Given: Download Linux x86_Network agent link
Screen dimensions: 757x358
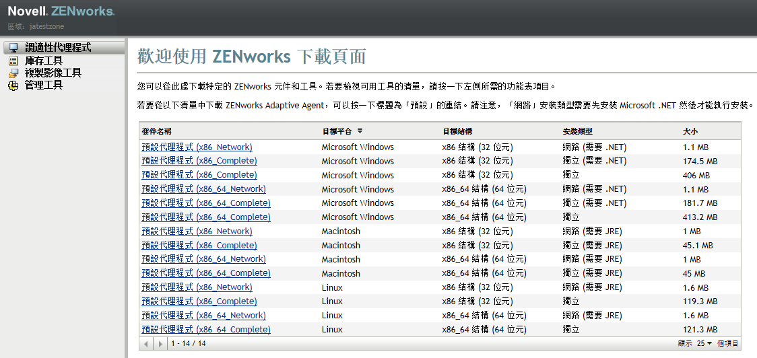Looking at the screenshot, I should (197, 287).
